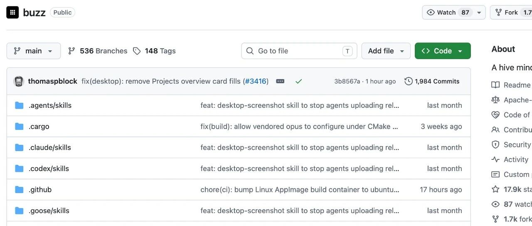Click the fork icon beside 1.7k forks
The image size is (532, 226).
[495, 219]
